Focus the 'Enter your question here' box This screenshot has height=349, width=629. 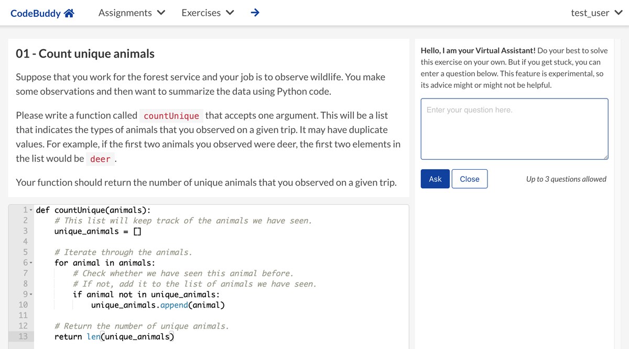point(514,128)
